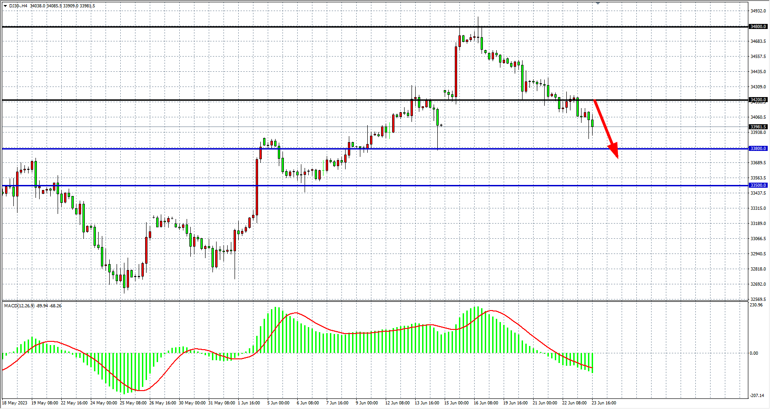Image resolution: width=770 pixels, height=409 pixels.
Task: Click the 15 Jun 00:00 time label
Action: pos(456,403)
